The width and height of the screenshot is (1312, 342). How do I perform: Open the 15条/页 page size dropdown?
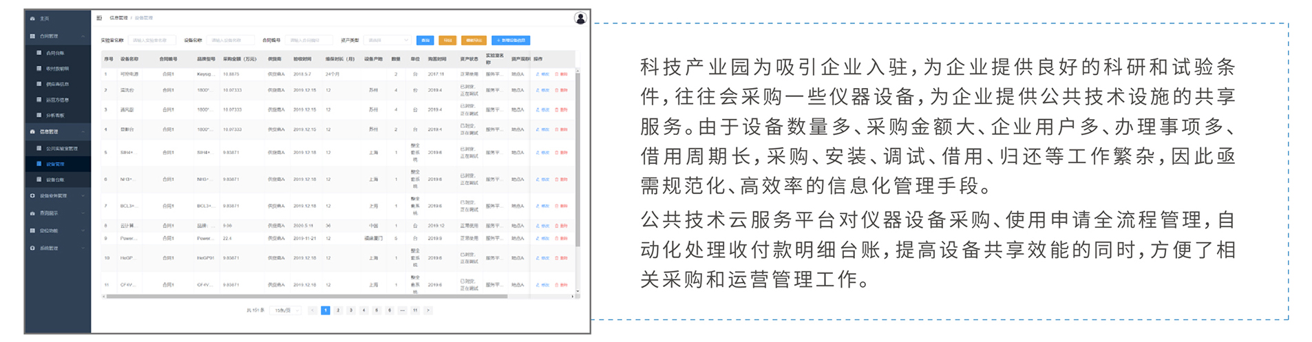point(285,310)
